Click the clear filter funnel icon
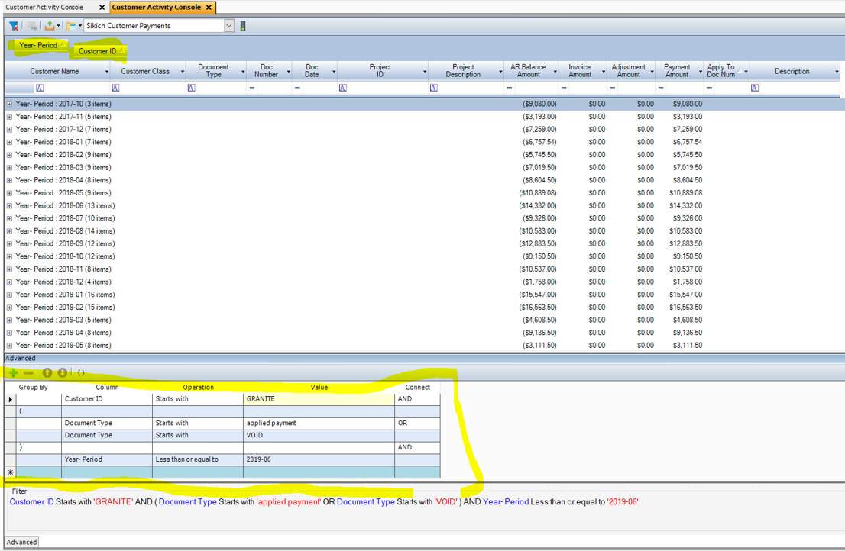 [14, 26]
